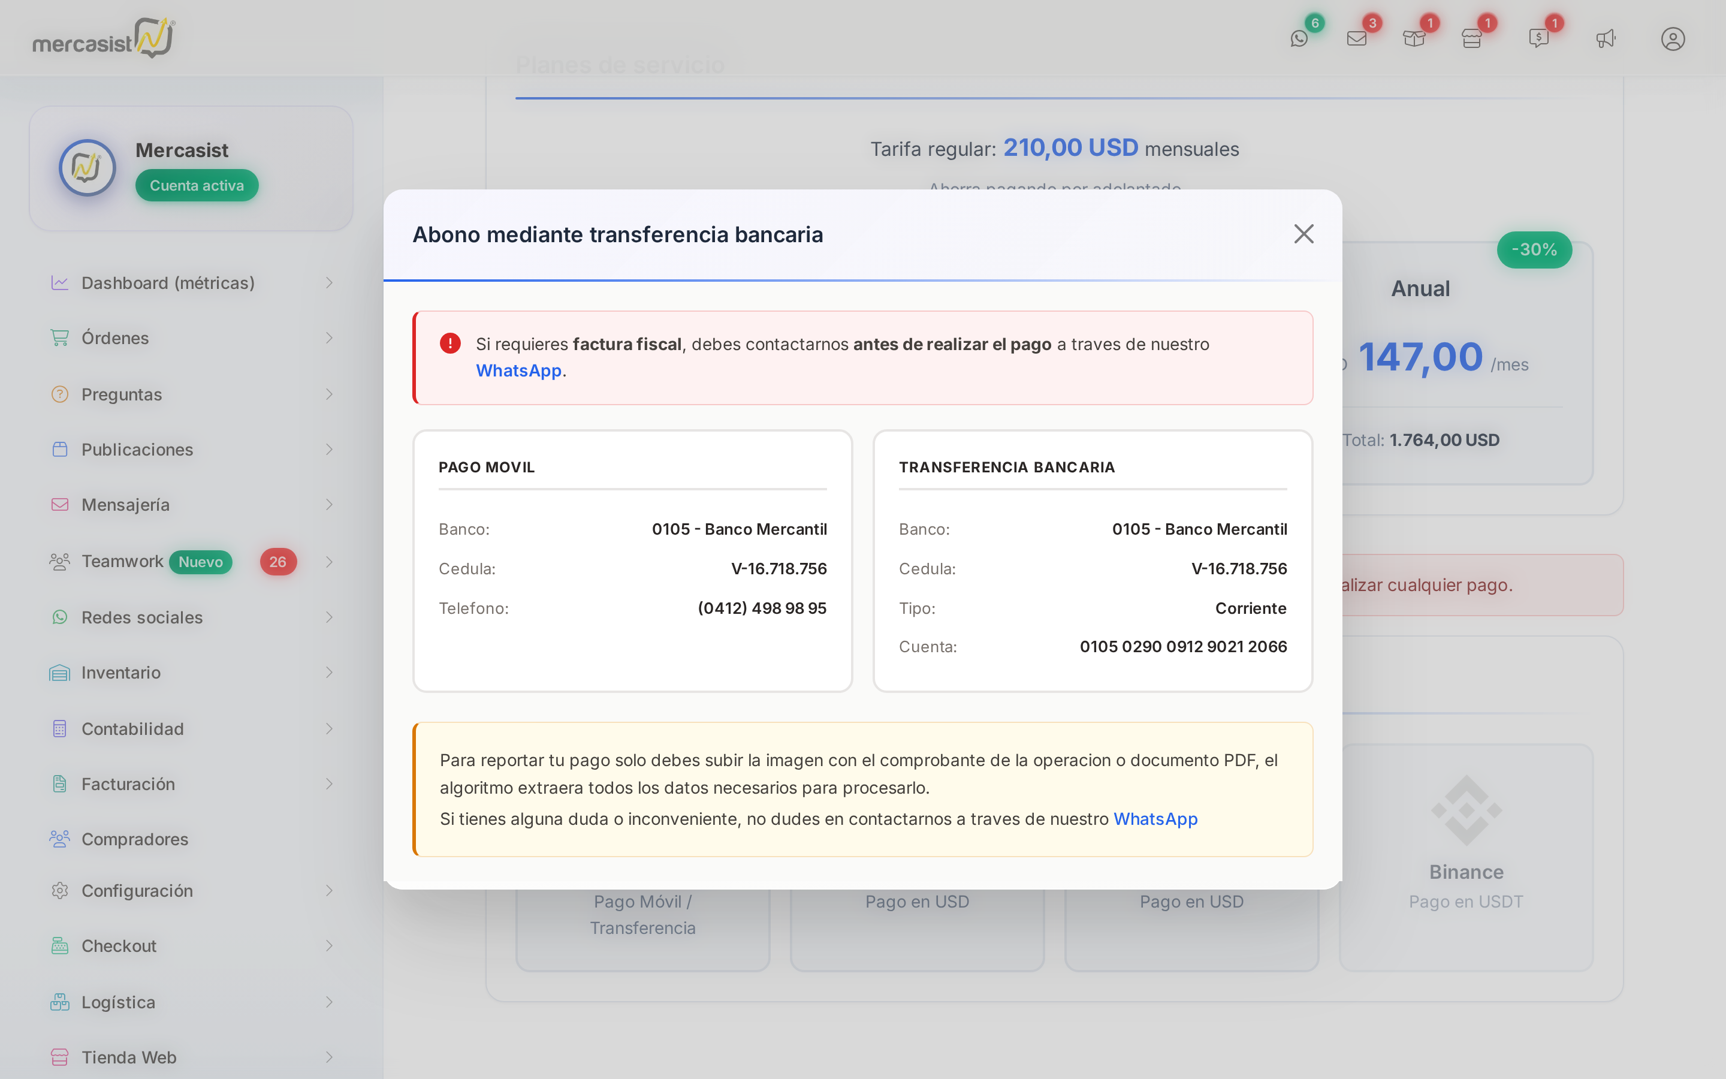Image resolution: width=1726 pixels, height=1079 pixels.
Task: Expand the Redes sociales chevron
Action: (x=329, y=617)
